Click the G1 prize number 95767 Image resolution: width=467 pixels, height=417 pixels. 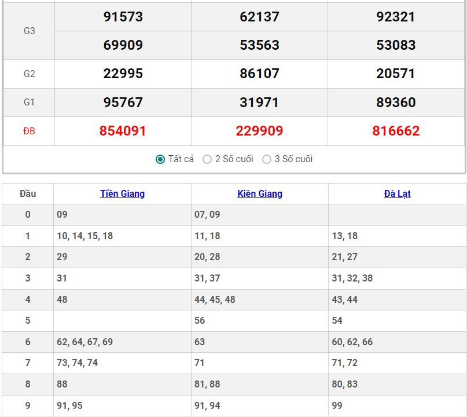[x=123, y=103]
